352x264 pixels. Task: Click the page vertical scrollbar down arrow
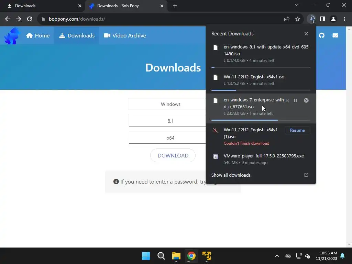tap(349, 244)
